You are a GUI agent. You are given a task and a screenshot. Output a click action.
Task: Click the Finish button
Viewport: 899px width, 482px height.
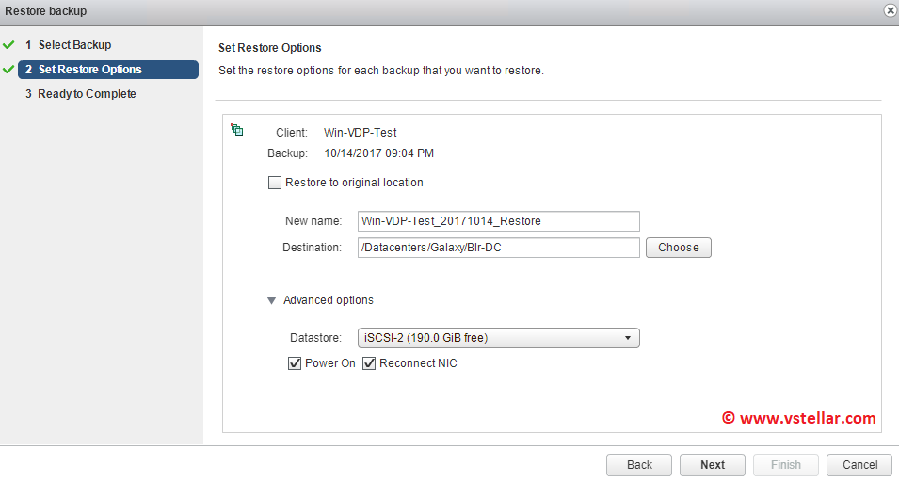pyautogui.click(x=786, y=465)
